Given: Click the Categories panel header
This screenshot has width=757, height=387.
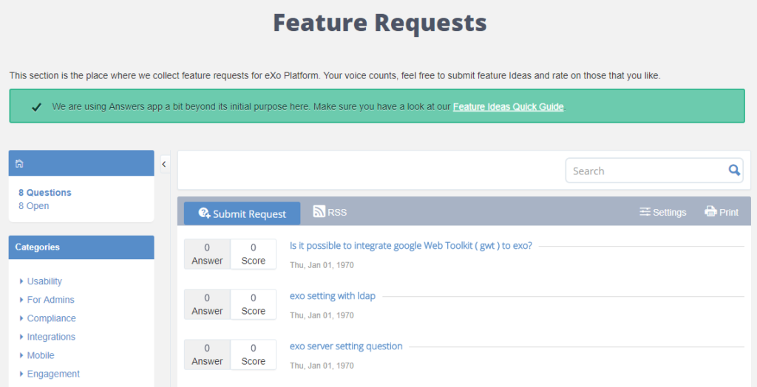Looking at the screenshot, I should [81, 247].
